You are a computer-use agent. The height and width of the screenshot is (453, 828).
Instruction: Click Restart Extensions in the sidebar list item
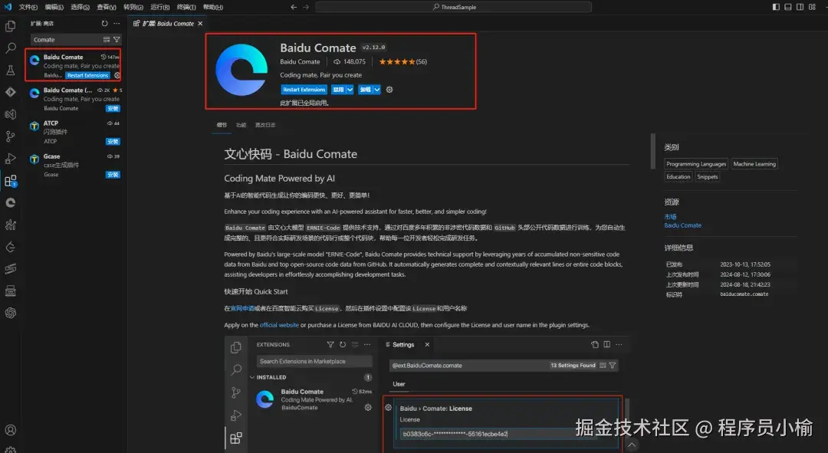tap(87, 75)
